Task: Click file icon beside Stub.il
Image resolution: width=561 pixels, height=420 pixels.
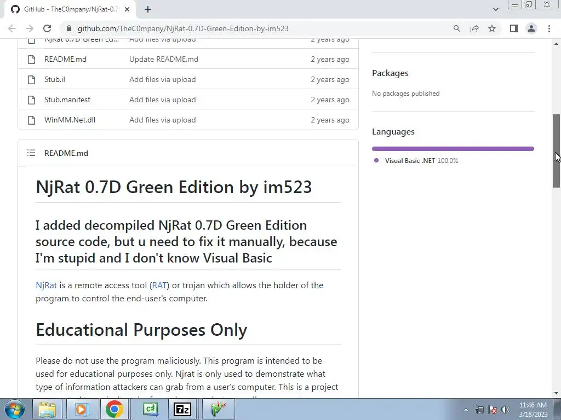Action: pos(31,80)
